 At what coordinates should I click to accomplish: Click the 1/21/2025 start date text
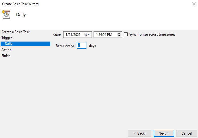(73, 35)
